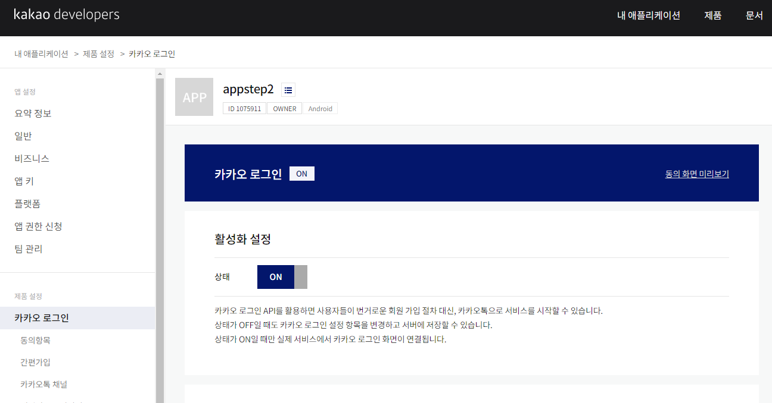Open 동의 화면 미리보기 link

coord(697,174)
